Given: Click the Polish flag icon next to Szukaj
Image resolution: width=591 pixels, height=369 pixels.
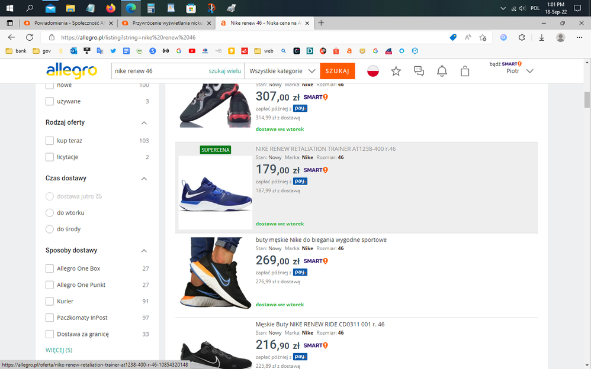Looking at the screenshot, I should point(373,70).
